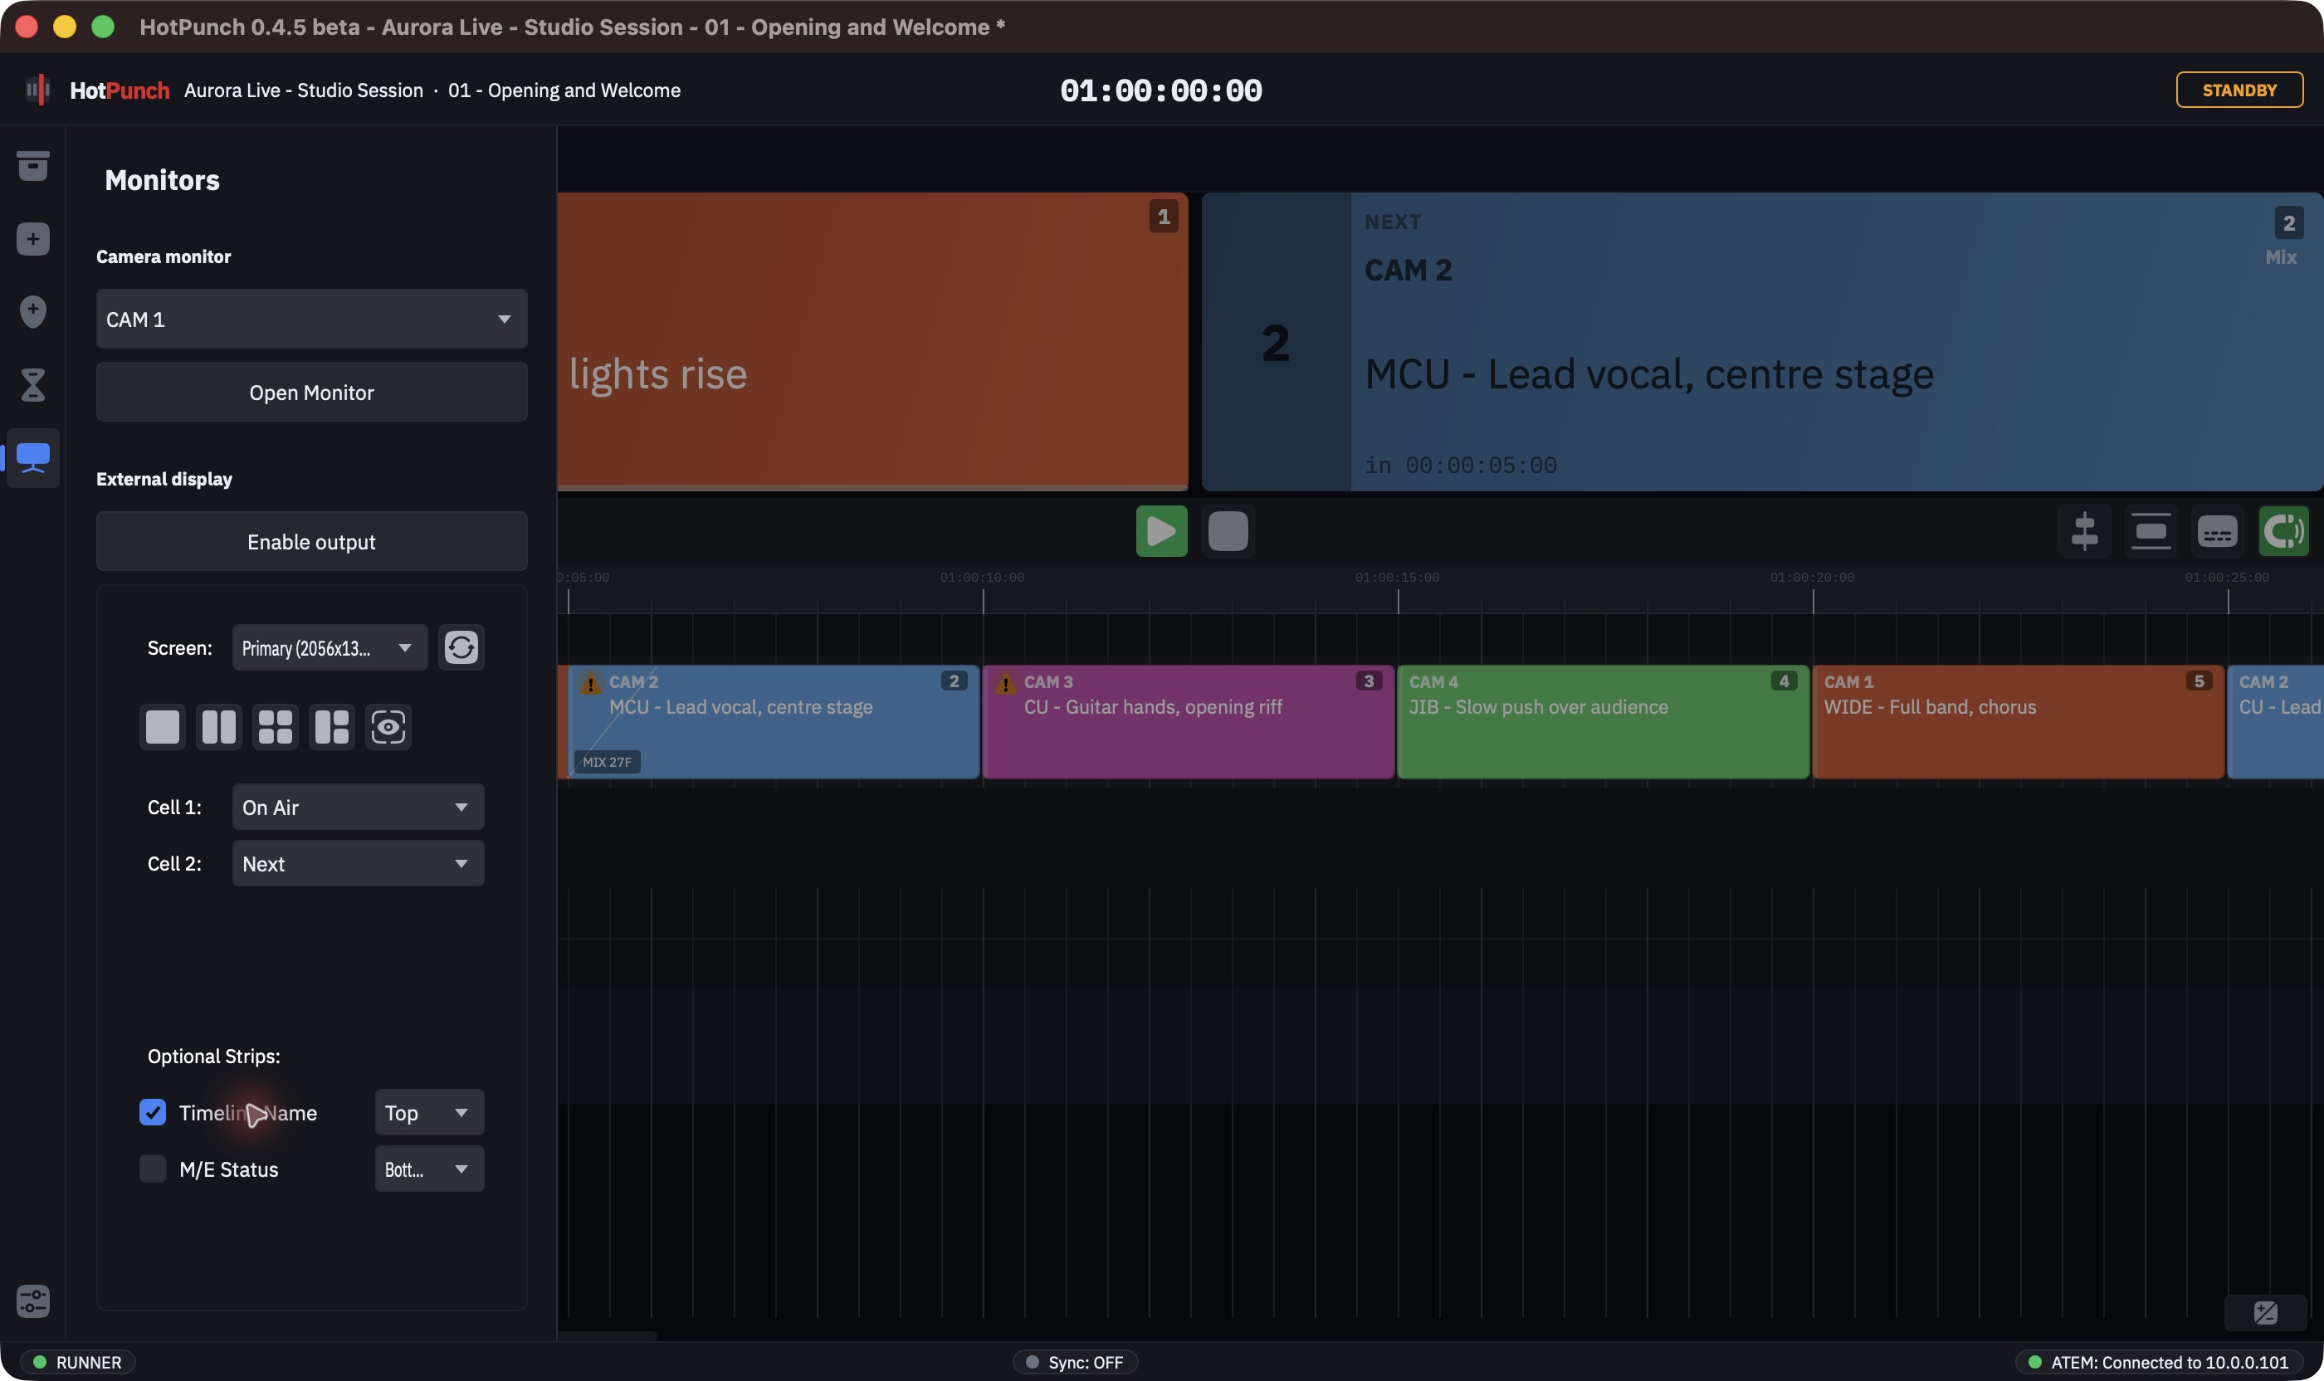Choose the eye preview layout icon

tap(388, 727)
